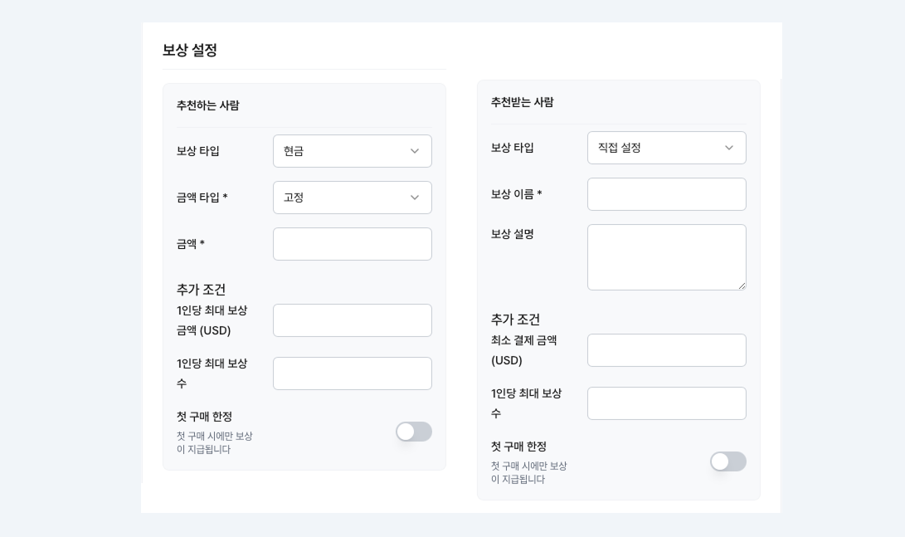Click the 1인당 최대 보상 금액 (USD) input
The height and width of the screenshot is (537, 905).
tap(353, 320)
